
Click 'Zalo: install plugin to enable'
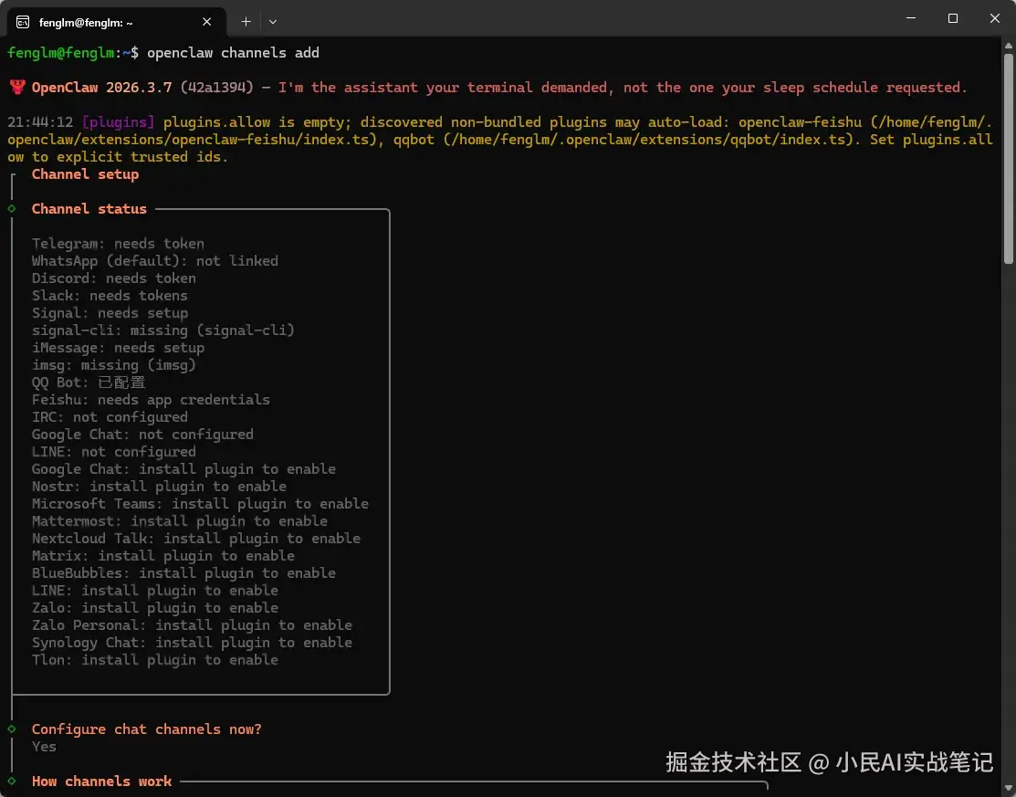[x=155, y=608]
